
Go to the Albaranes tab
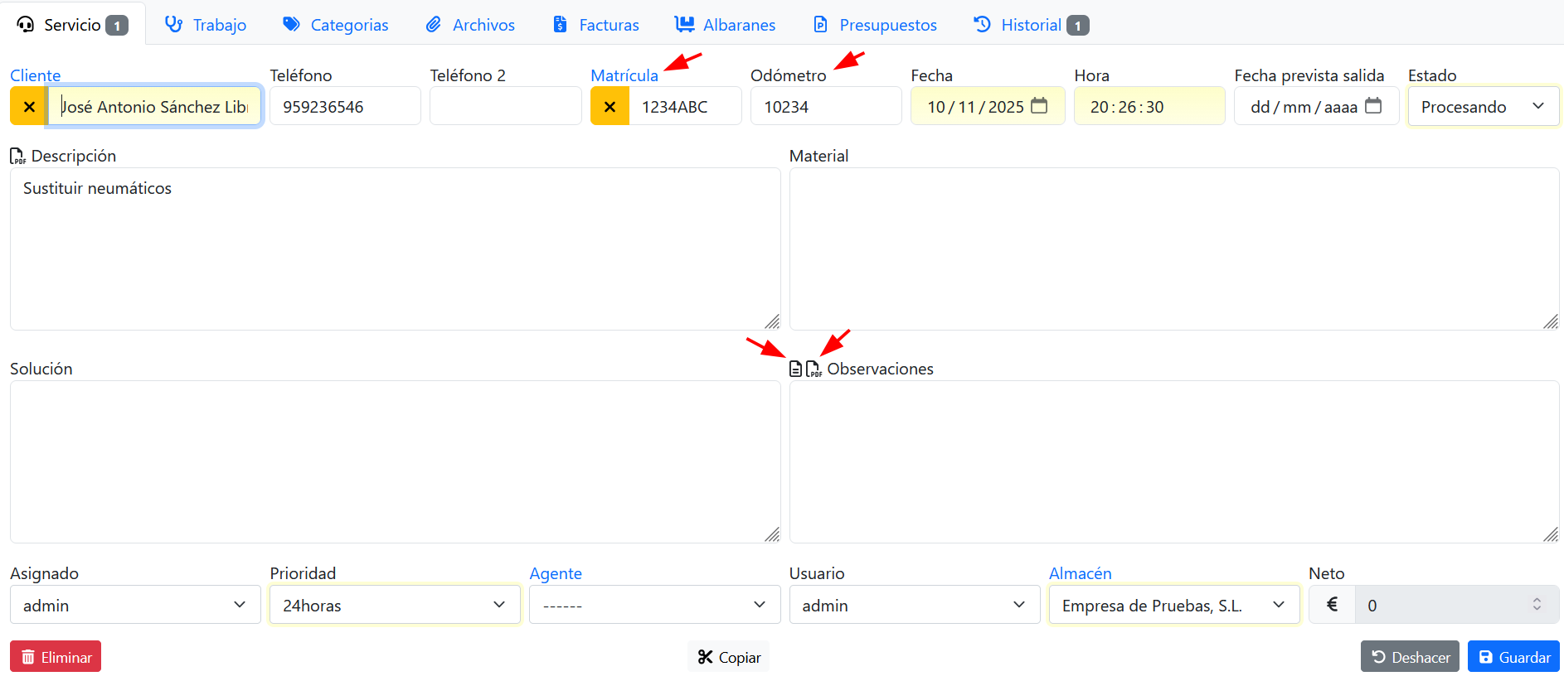(726, 25)
